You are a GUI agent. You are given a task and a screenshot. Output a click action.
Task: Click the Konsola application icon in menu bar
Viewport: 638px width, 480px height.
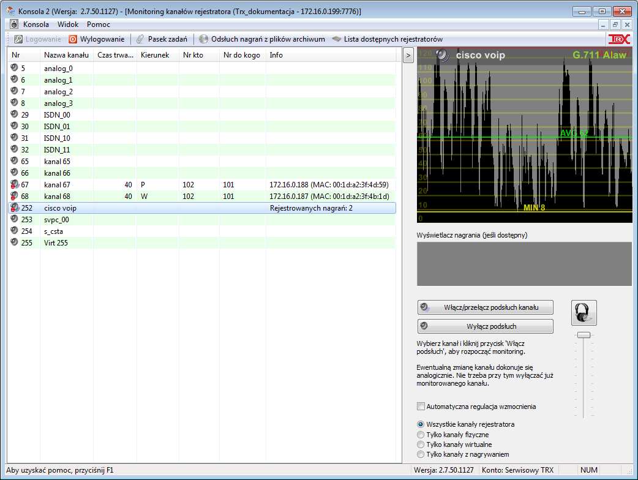pos(14,24)
